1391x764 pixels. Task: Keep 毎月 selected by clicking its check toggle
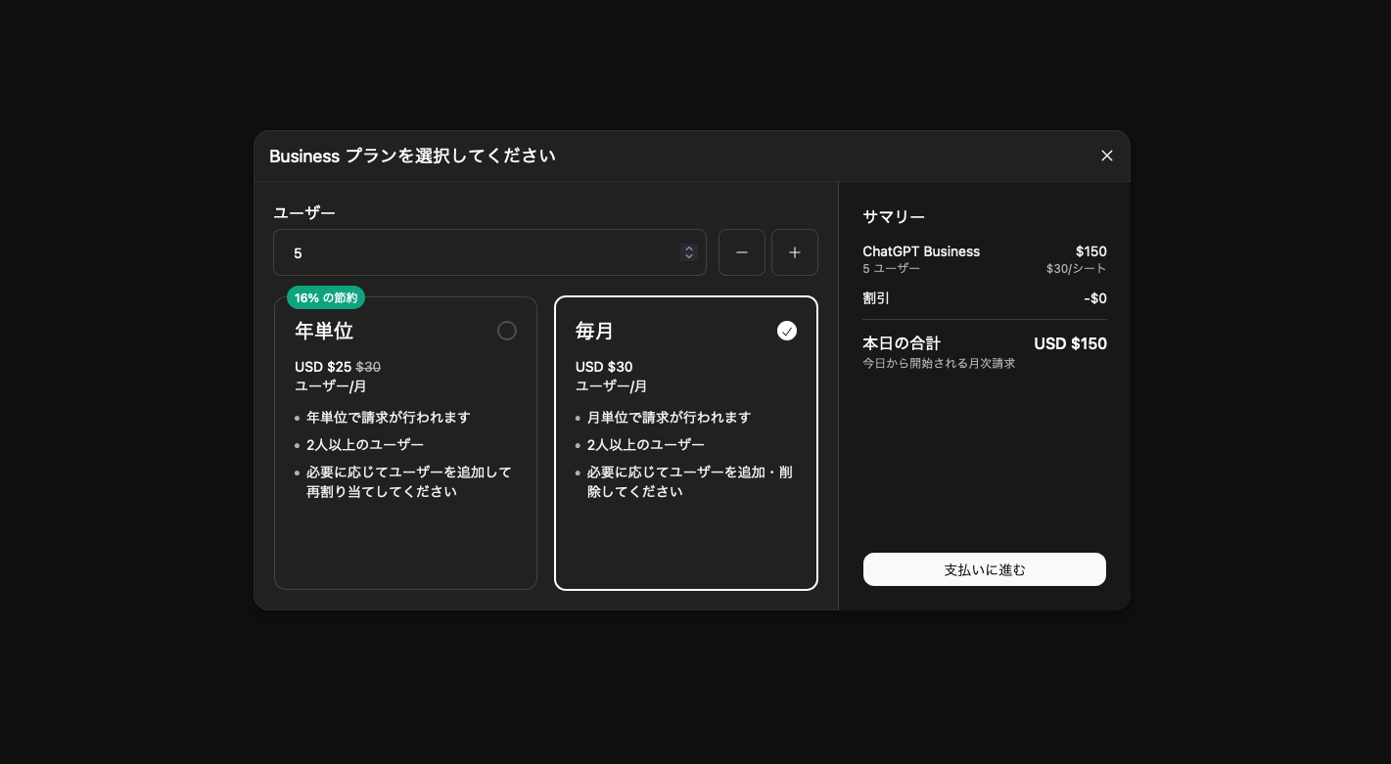click(787, 331)
